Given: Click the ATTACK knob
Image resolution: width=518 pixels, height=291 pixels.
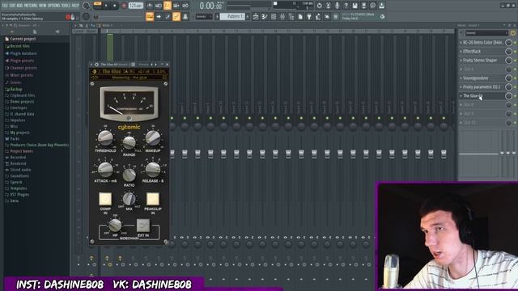Looking at the screenshot, I should [x=105, y=169].
